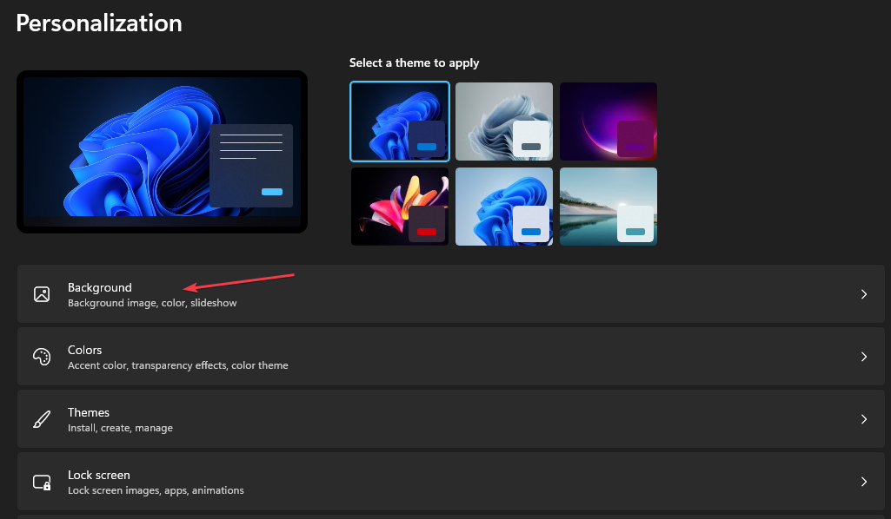The height and width of the screenshot is (519, 891).
Task: Select the dark blue bloom theme
Action: pyautogui.click(x=400, y=122)
